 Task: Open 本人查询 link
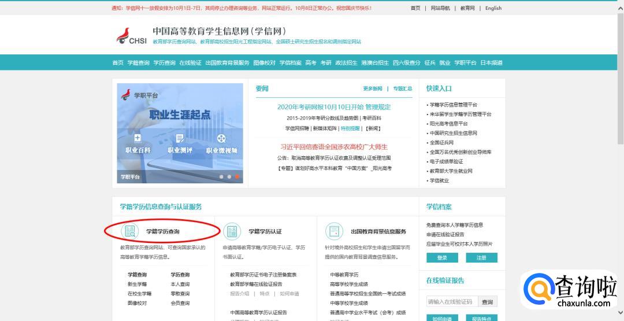pyautogui.click(x=180, y=285)
